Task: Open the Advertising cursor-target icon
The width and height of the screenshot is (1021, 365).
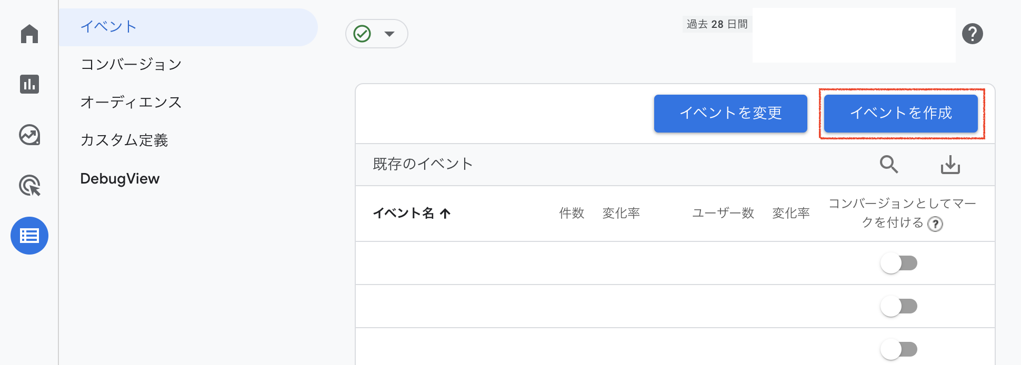Action: coord(29,186)
